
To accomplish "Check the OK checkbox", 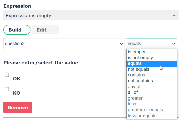I will pyautogui.click(x=7, y=75).
